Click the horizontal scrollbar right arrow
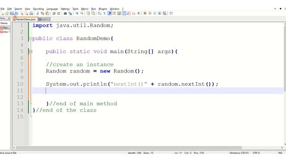The image size is (286, 160). (x=282, y=148)
